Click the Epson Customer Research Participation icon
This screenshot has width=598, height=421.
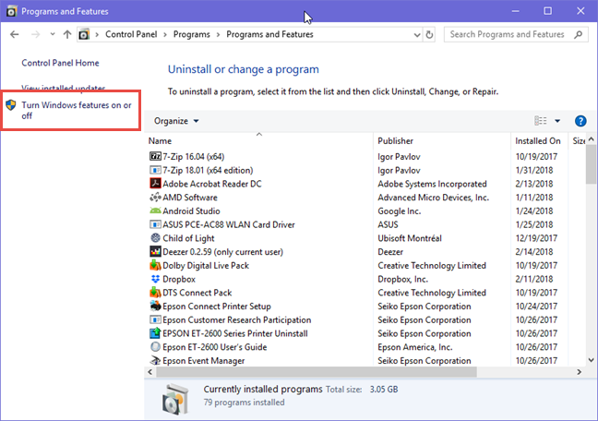(x=155, y=319)
